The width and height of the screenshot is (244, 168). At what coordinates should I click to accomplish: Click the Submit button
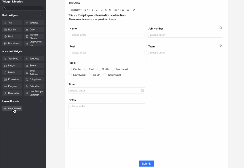146,163
